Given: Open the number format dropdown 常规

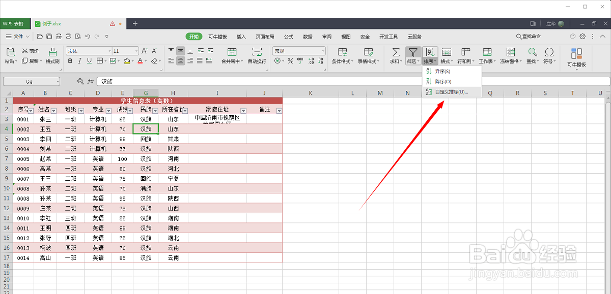Looking at the screenshot, I should point(323,51).
